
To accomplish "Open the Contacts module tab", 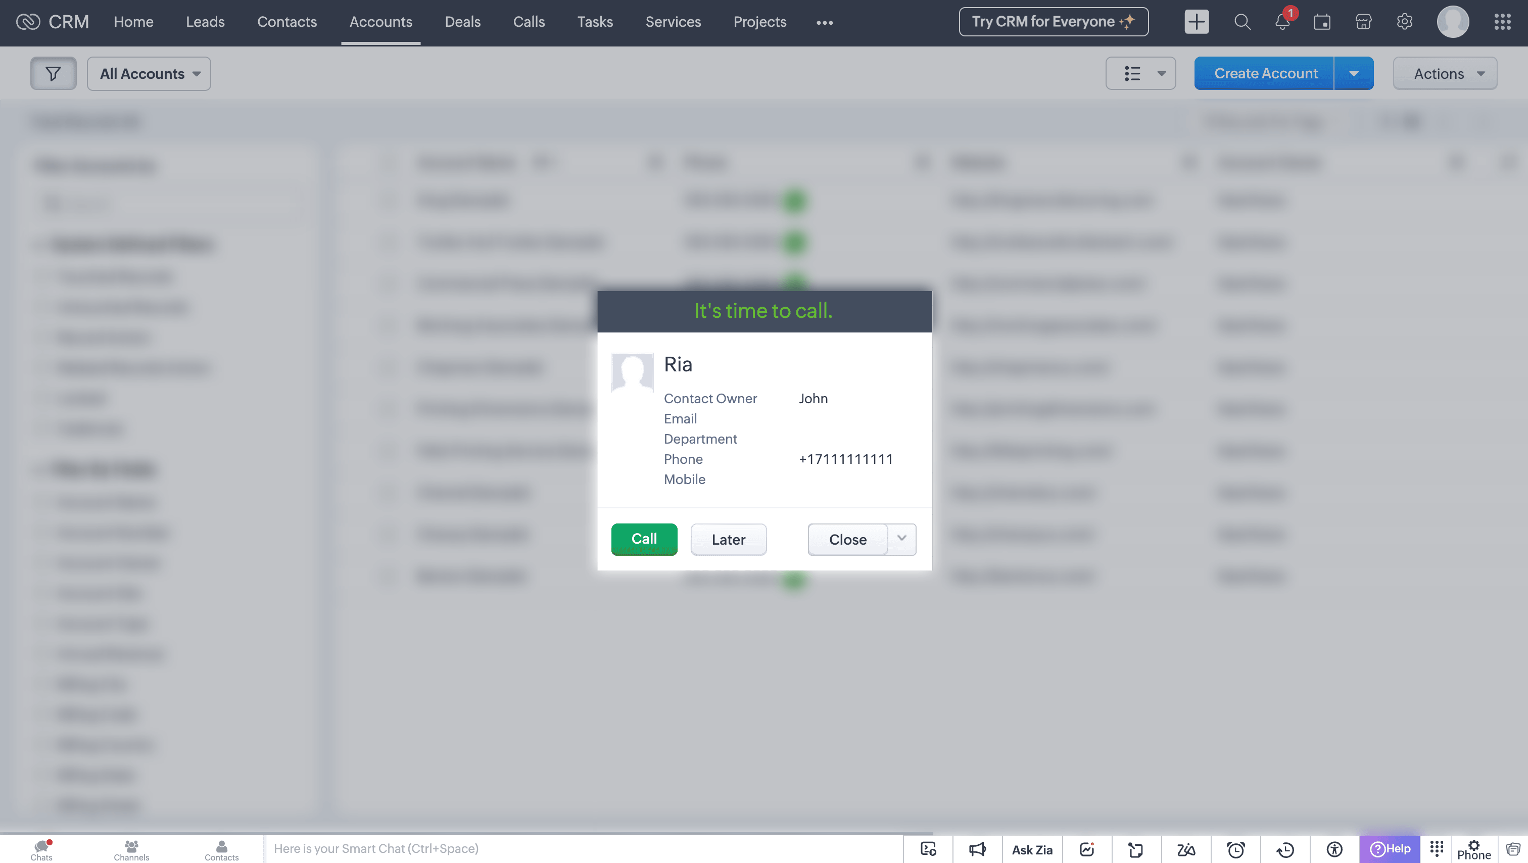I will point(287,22).
